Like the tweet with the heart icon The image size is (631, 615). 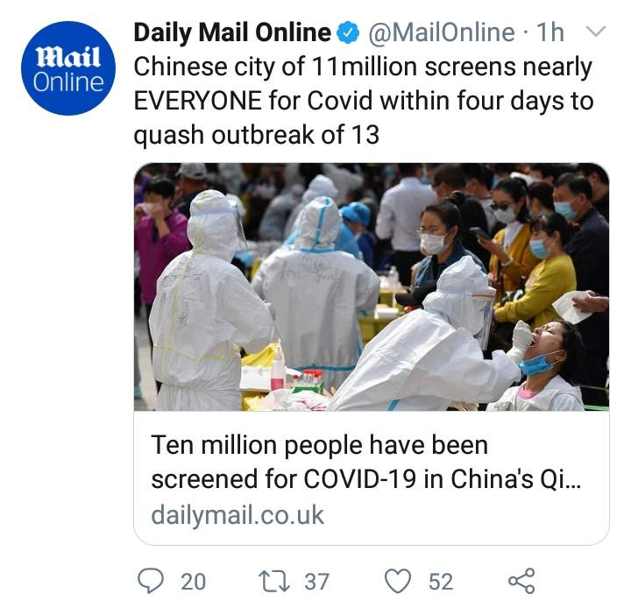tap(398, 581)
